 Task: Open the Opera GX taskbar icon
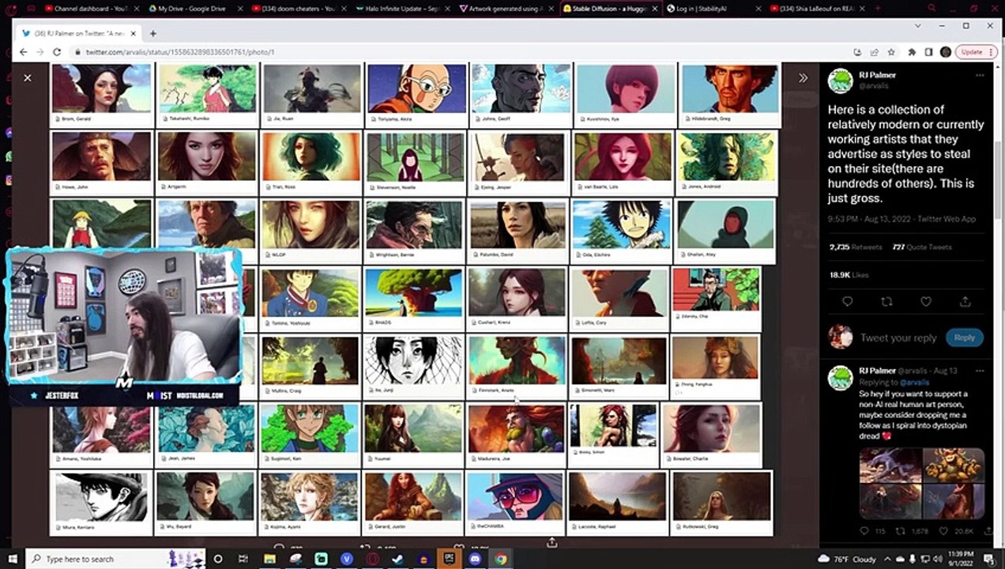pos(372,559)
